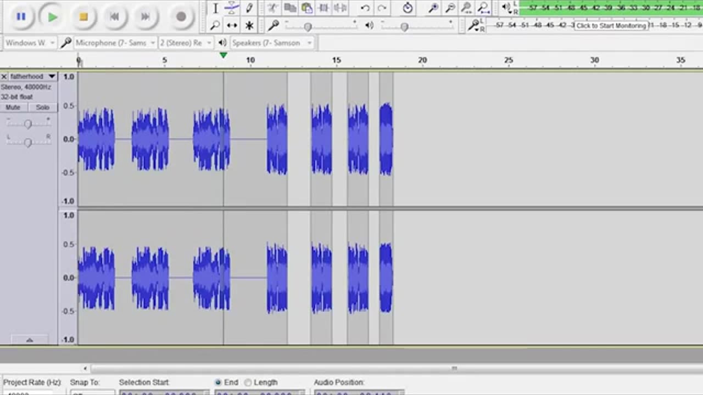Mute the fatherhood track
The image size is (703, 395).
pyautogui.click(x=13, y=108)
